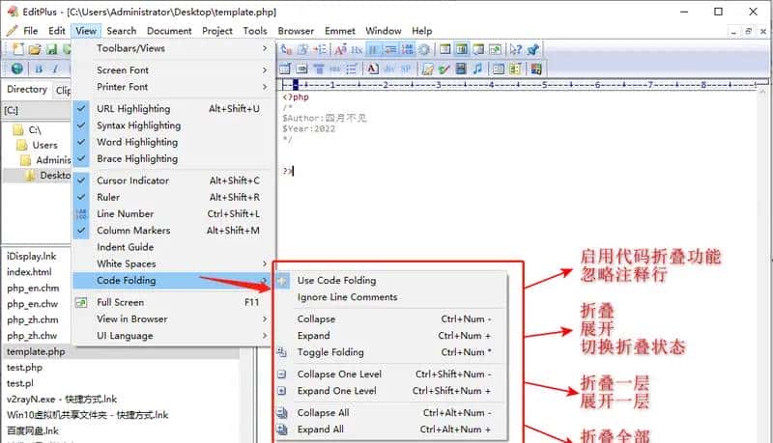This screenshot has width=773, height=443.
Task: Click the HTML table toolbar icon
Action: point(285,69)
